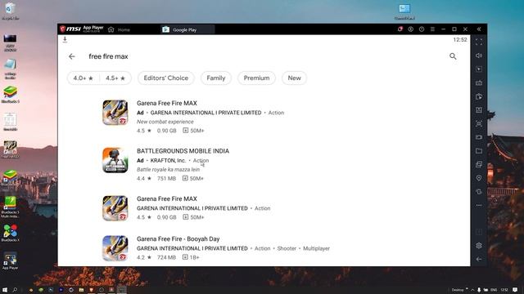524x294 pixels.
Task: Go back from the free fire max search
Action: tap(71, 56)
